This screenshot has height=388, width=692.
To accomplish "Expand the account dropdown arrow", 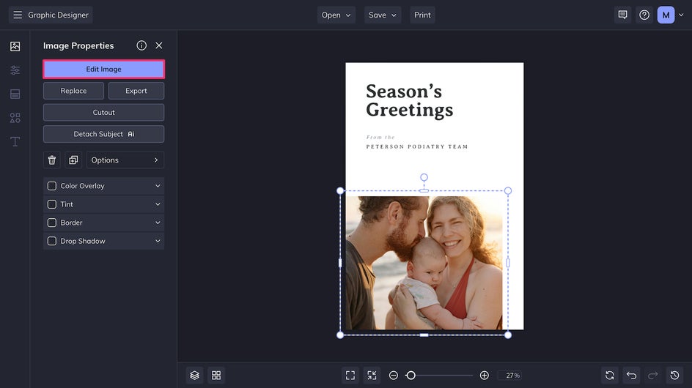I will [x=681, y=15].
